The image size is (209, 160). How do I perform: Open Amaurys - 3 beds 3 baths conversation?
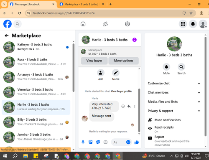(x=36, y=77)
